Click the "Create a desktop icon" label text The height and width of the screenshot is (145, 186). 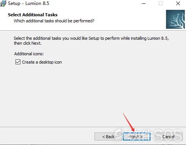42,62
